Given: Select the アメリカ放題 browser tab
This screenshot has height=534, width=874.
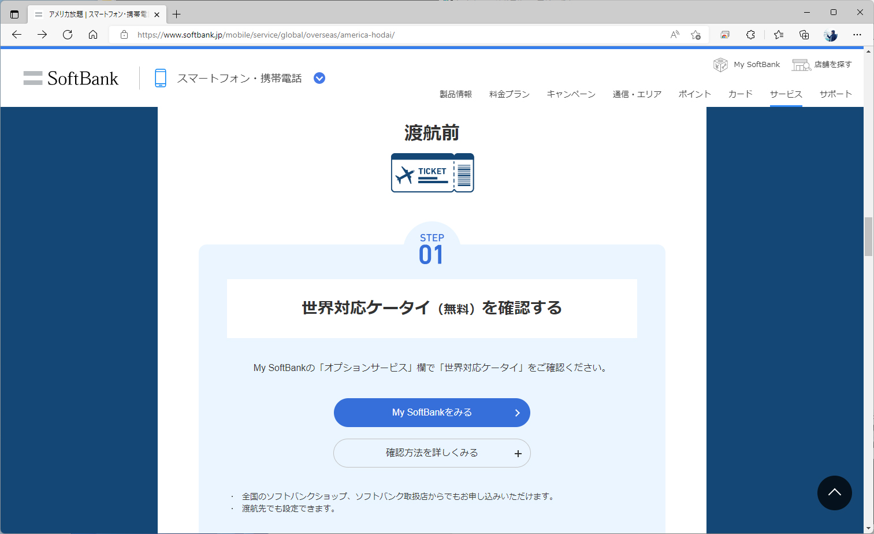Looking at the screenshot, I should [97, 14].
